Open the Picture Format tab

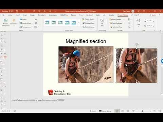coord(123,15)
